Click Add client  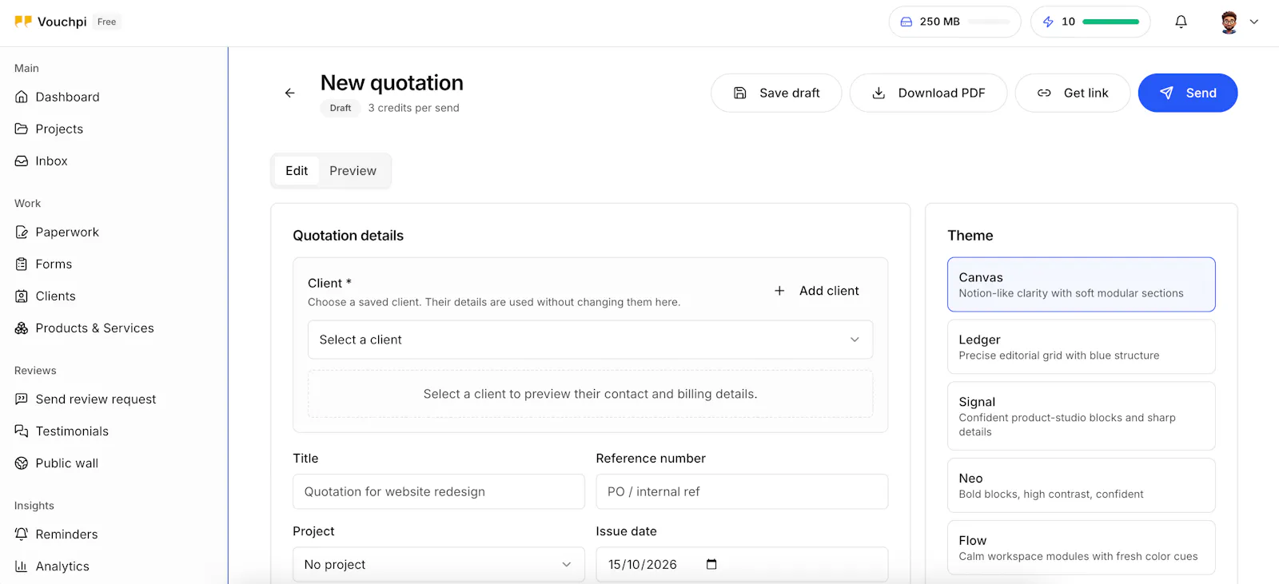pos(816,291)
